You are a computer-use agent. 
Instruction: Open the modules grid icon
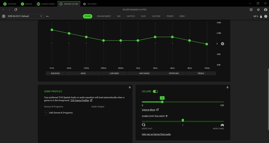(251, 9)
